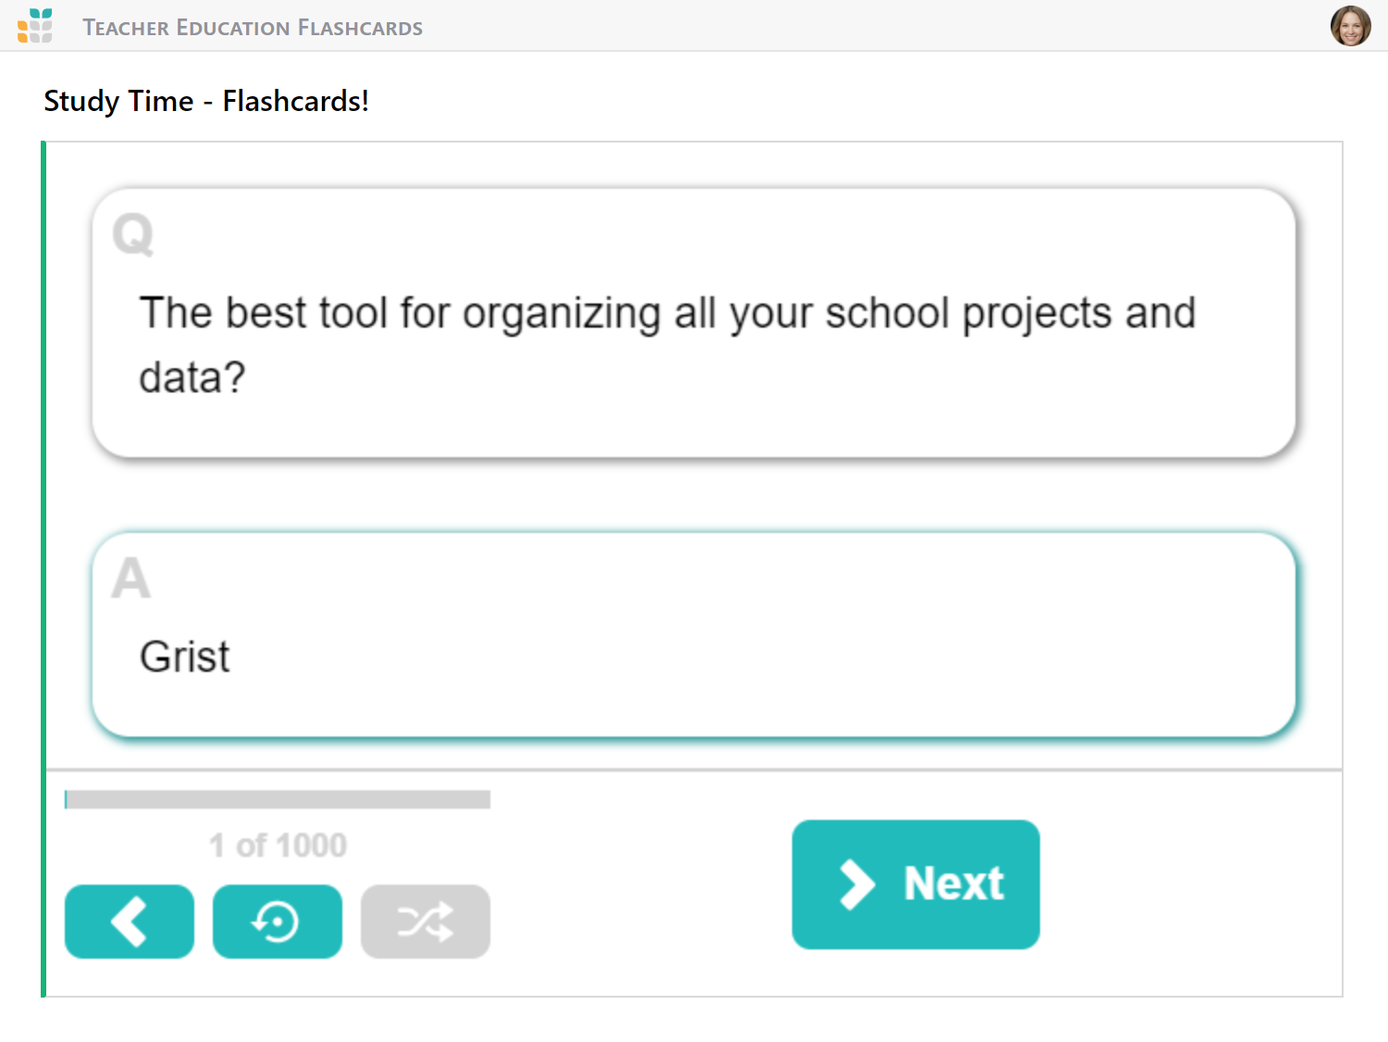Screen dimensions: 1388x1042
Task: Click blank header area beside avatar
Action: point(879,26)
